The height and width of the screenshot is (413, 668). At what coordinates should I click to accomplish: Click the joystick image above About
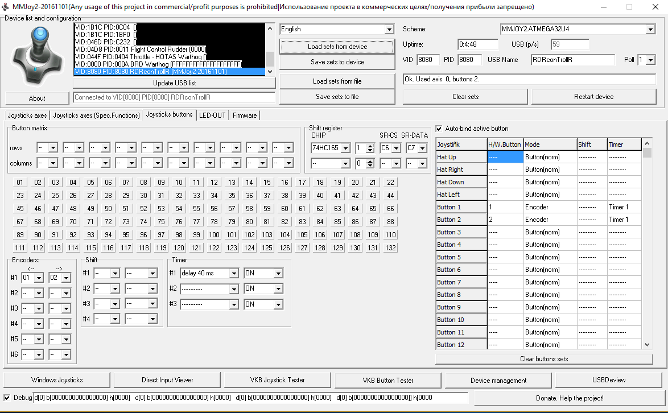37,56
